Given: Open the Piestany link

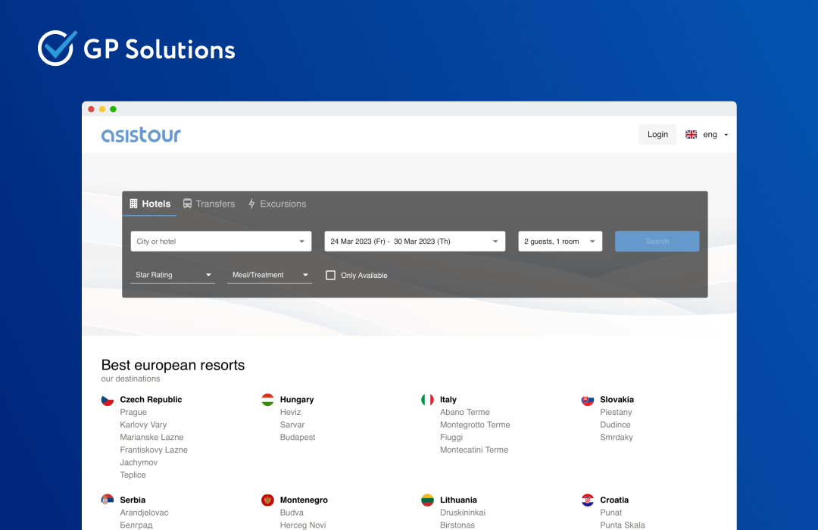Looking at the screenshot, I should (x=616, y=412).
